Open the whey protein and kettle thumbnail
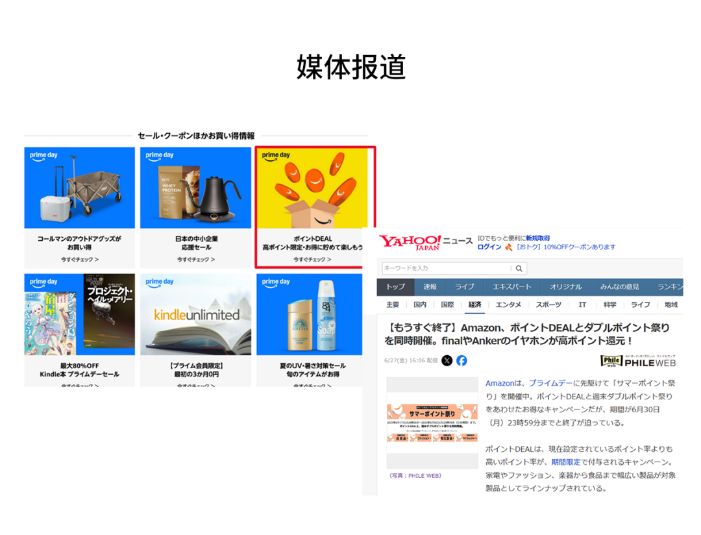 tap(196, 188)
